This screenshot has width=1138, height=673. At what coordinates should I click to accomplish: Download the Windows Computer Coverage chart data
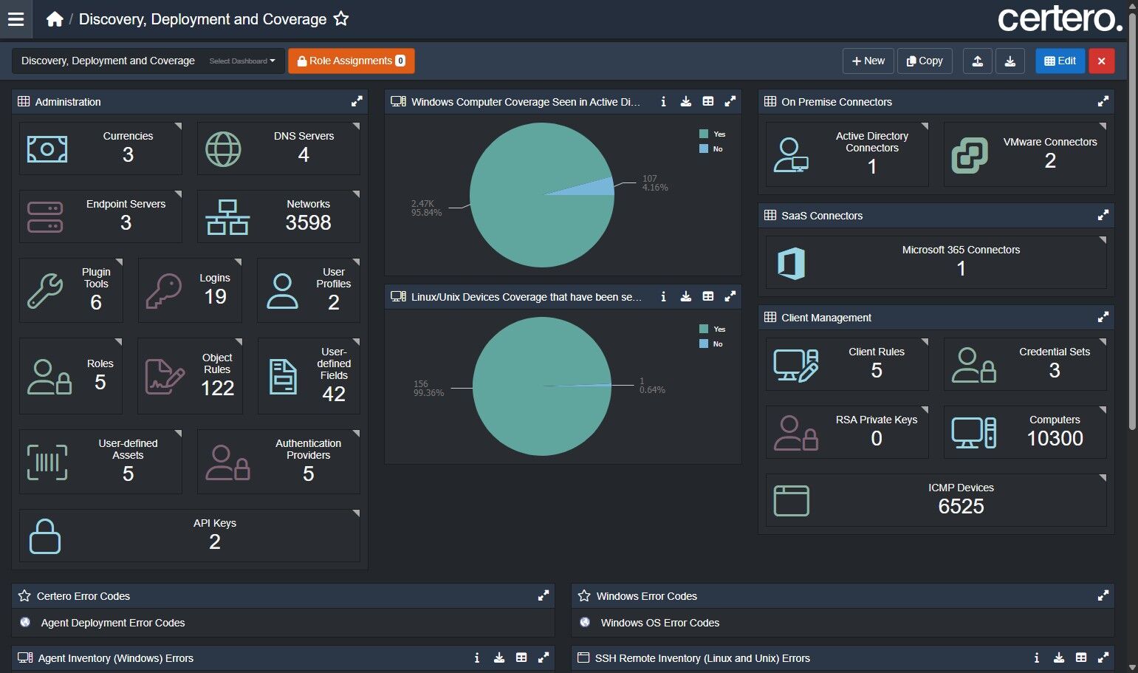(685, 102)
